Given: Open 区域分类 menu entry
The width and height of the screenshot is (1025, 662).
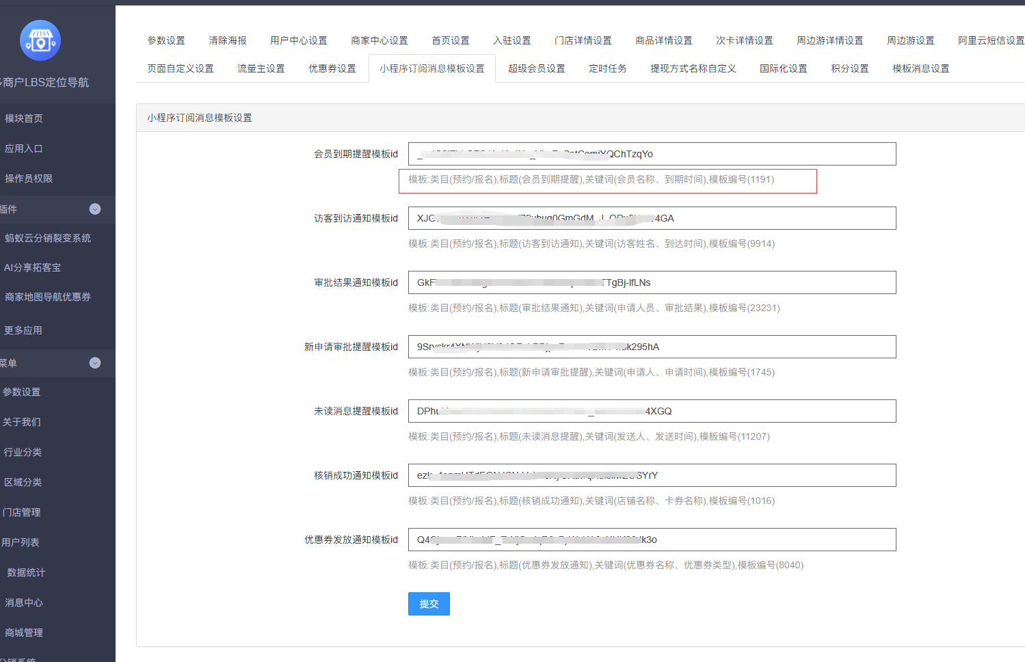Looking at the screenshot, I should point(23,482).
